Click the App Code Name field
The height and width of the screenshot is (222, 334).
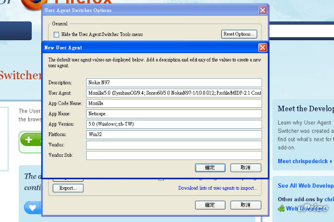point(174,103)
